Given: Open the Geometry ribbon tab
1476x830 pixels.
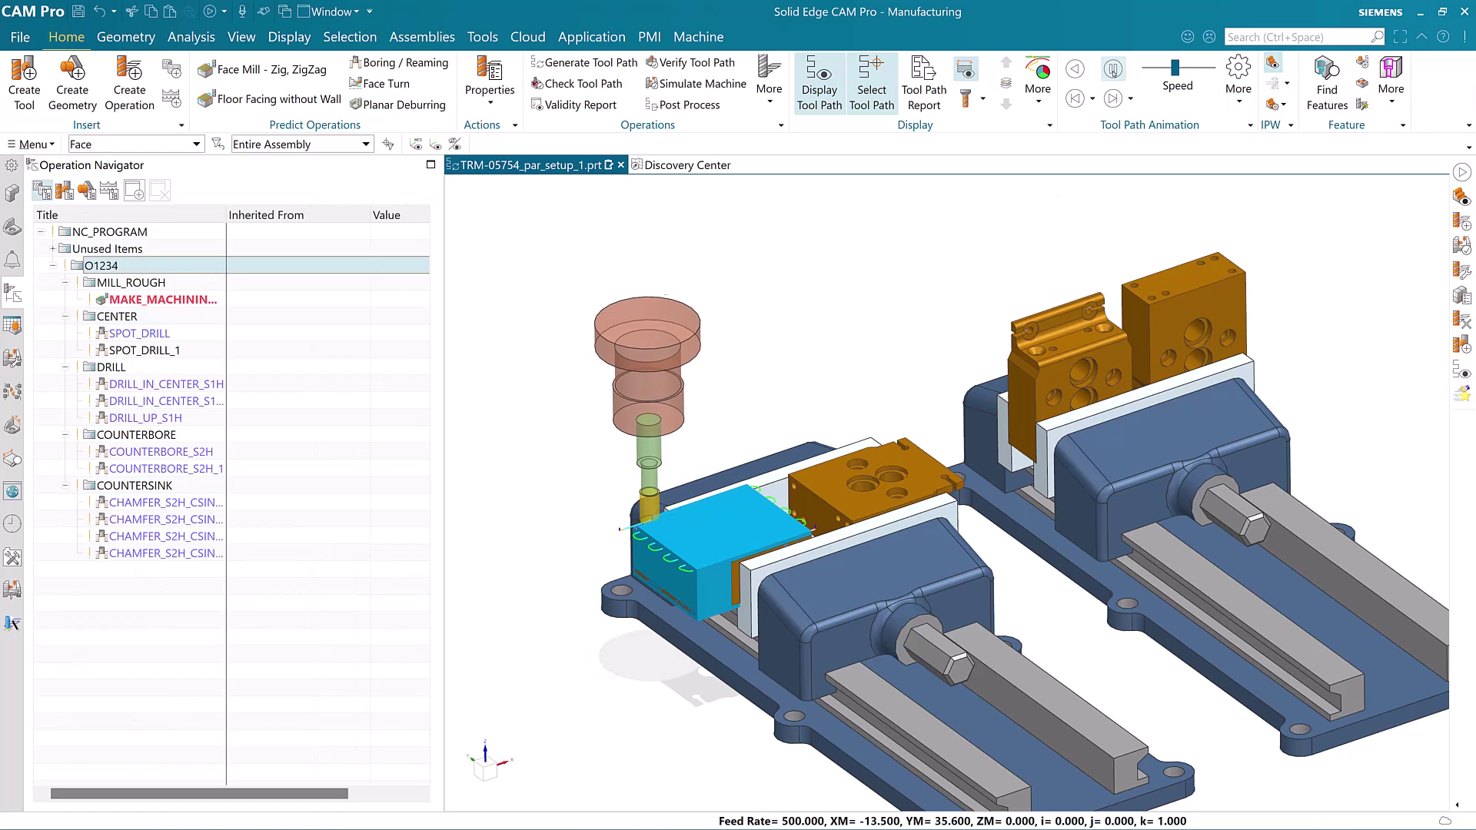Looking at the screenshot, I should coord(126,37).
